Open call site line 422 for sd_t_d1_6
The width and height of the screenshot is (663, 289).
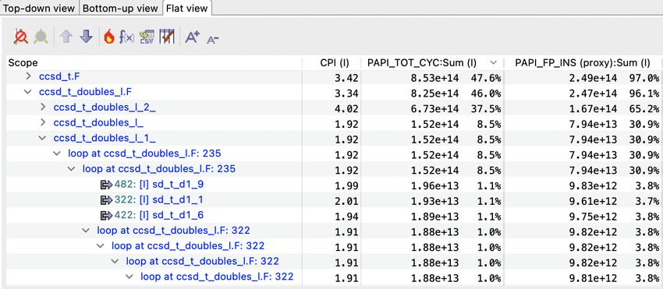pos(125,216)
